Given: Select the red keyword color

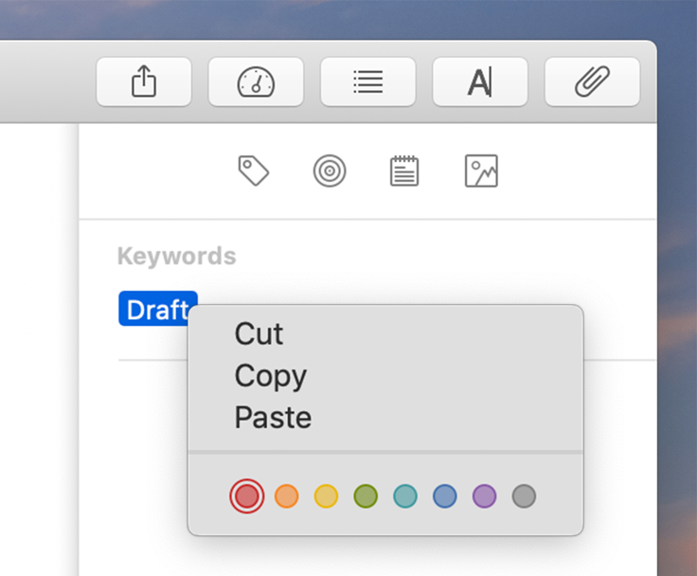Looking at the screenshot, I should tap(247, 495).
